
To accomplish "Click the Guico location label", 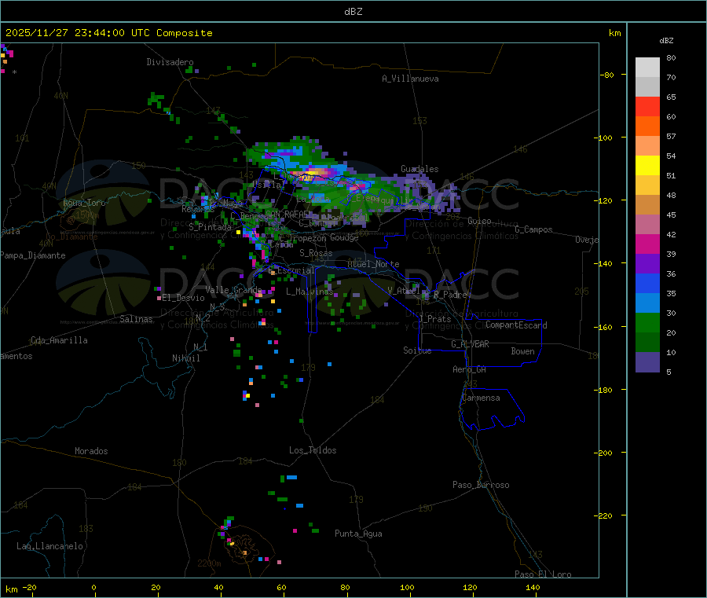I will click(x=479, y=221).
